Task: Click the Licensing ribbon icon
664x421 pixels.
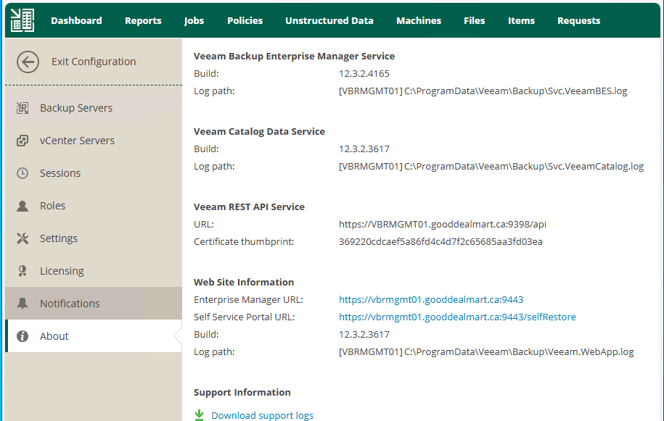Action: 22,271
